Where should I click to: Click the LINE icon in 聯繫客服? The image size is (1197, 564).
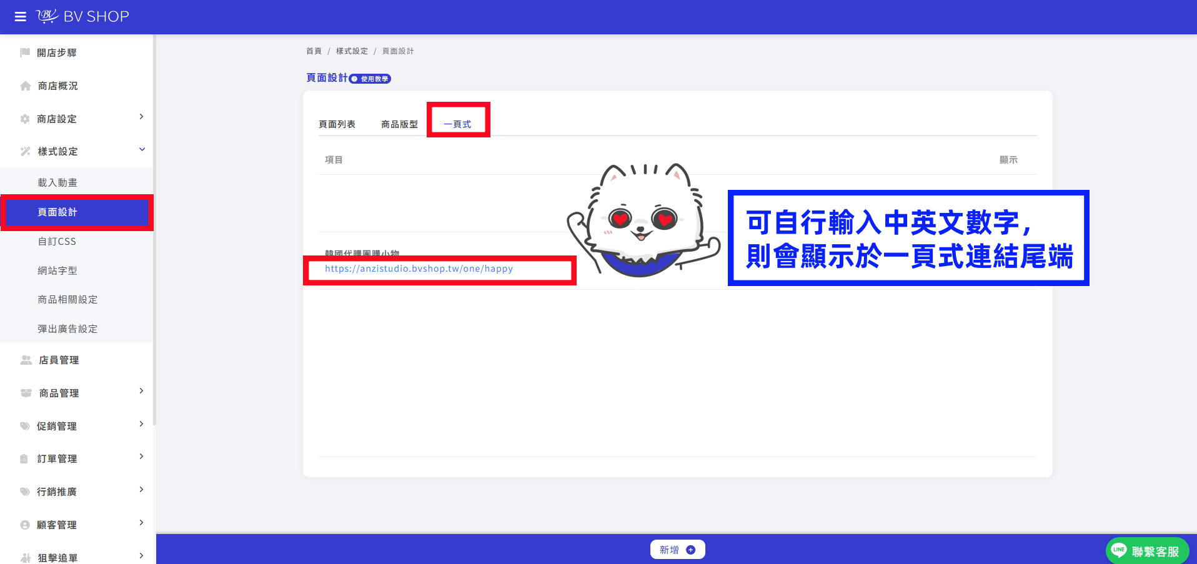click(x=1119, y=551)
